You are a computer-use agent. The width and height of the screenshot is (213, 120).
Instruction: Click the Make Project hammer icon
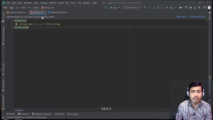(106, 8)
